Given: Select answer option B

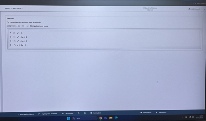Looking at the screenshot, I should coord(14,37).
